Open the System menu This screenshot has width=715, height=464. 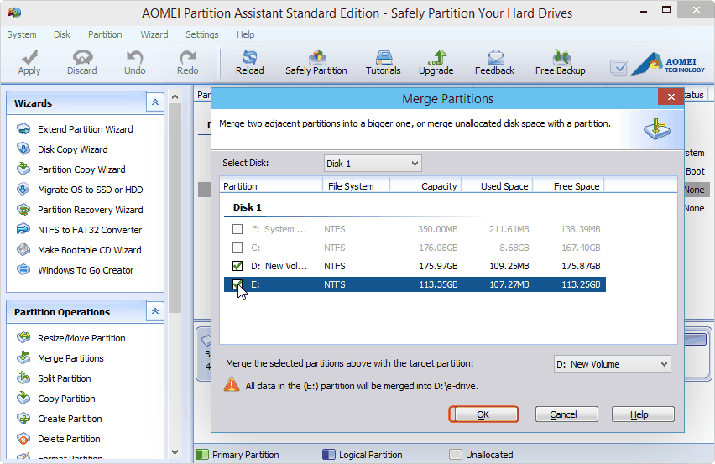tap(22, 34)
